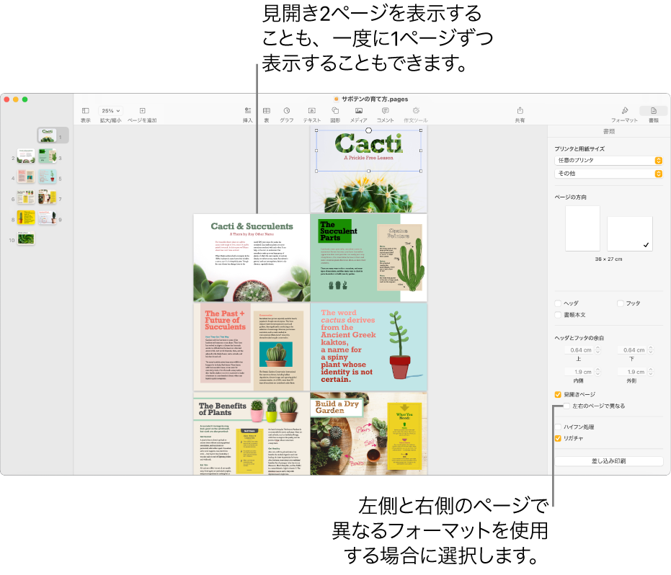This screenshot has width=671, height=575.
Task: Toggle the 書類本文 document body checkbox
Action: tap(558, 315)
